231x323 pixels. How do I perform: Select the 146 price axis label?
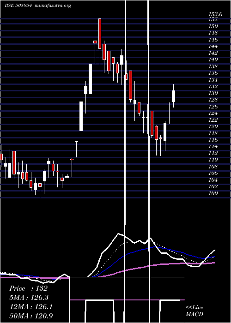point(213,40)
